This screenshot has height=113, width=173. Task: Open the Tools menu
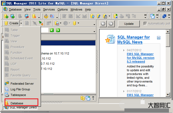point(37,9)
